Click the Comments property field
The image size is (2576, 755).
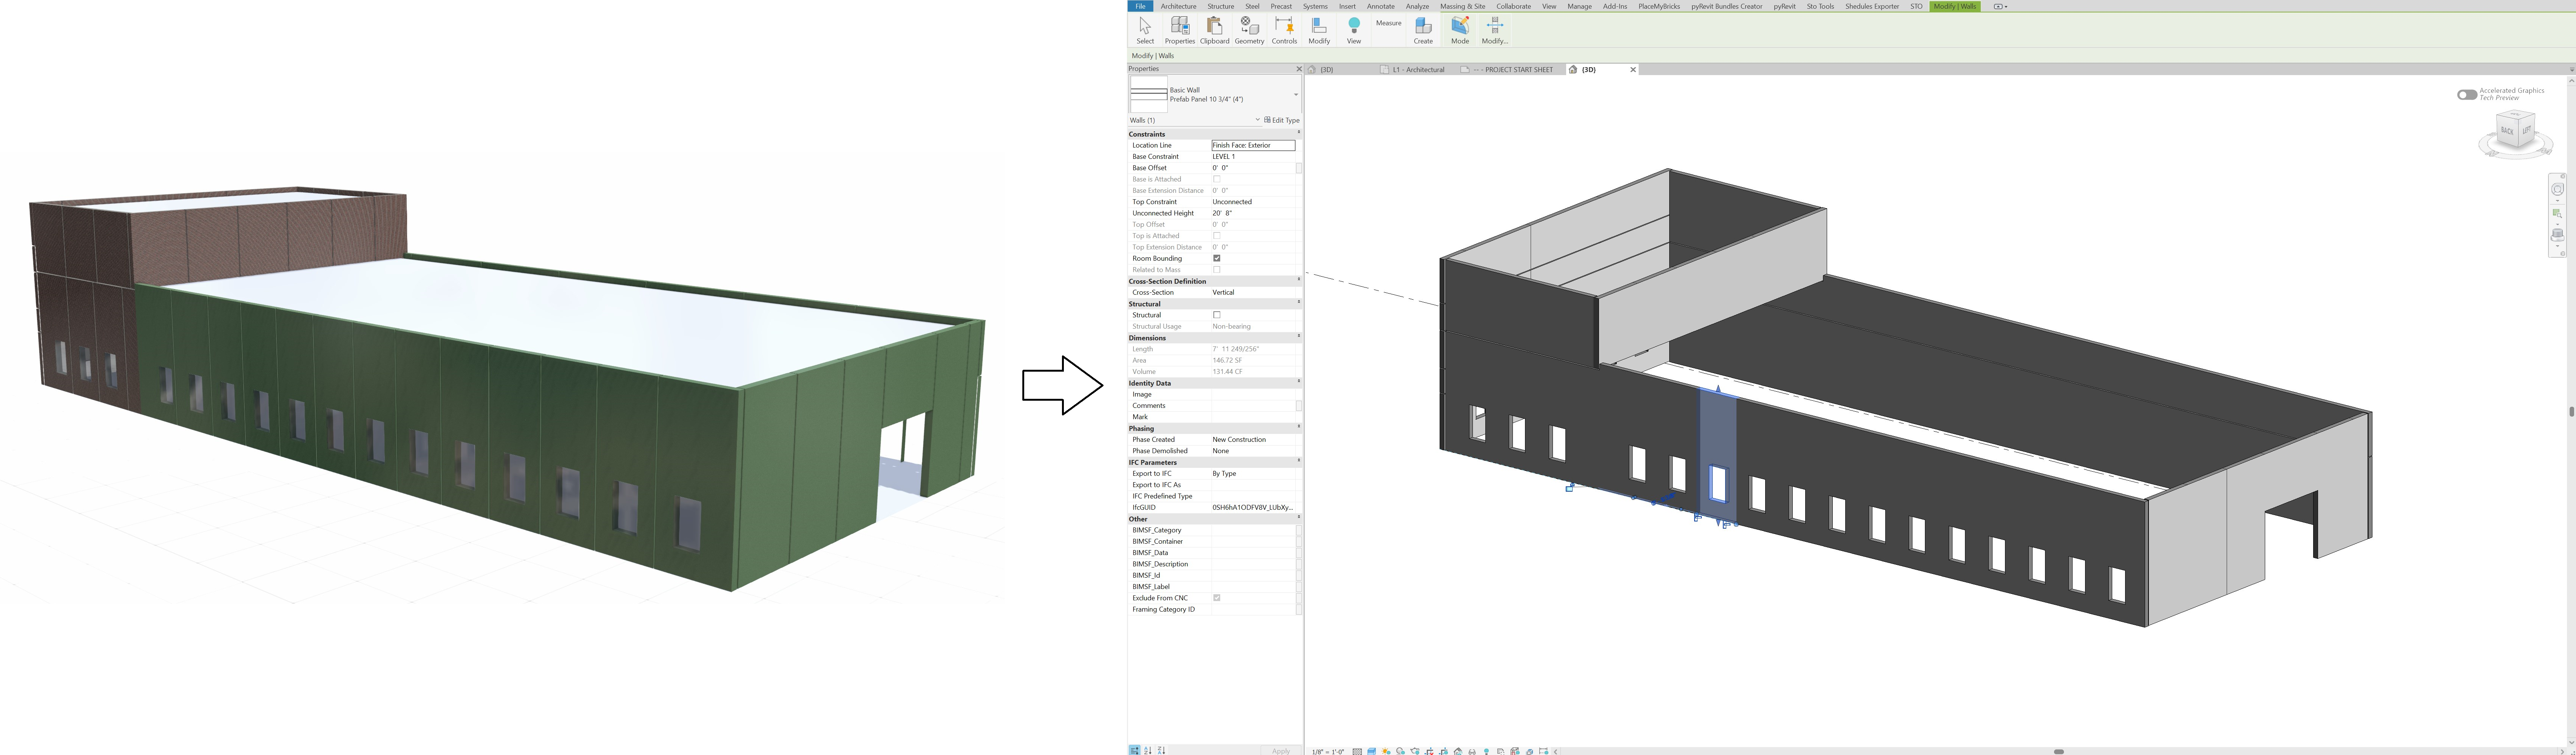pos(1253,406)
